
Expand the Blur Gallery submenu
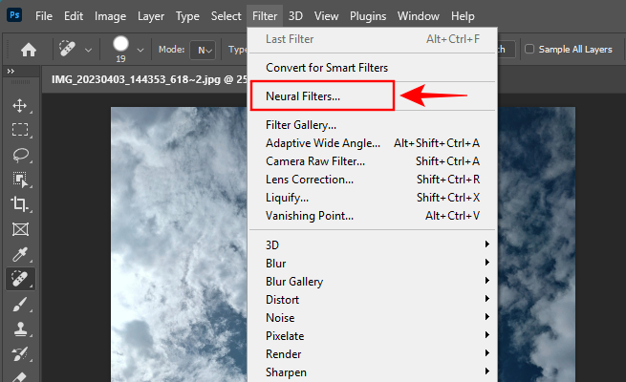pyautogui.click(x=372, y=282)
